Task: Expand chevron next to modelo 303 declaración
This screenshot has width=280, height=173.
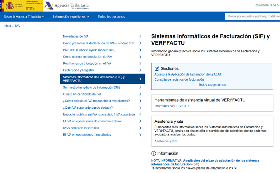Action: (140, 43)
